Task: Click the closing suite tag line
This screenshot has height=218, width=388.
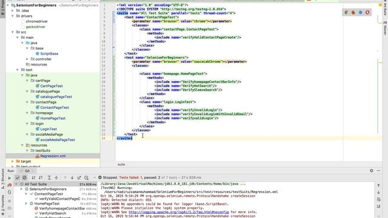Action: [x=124, y=138]
